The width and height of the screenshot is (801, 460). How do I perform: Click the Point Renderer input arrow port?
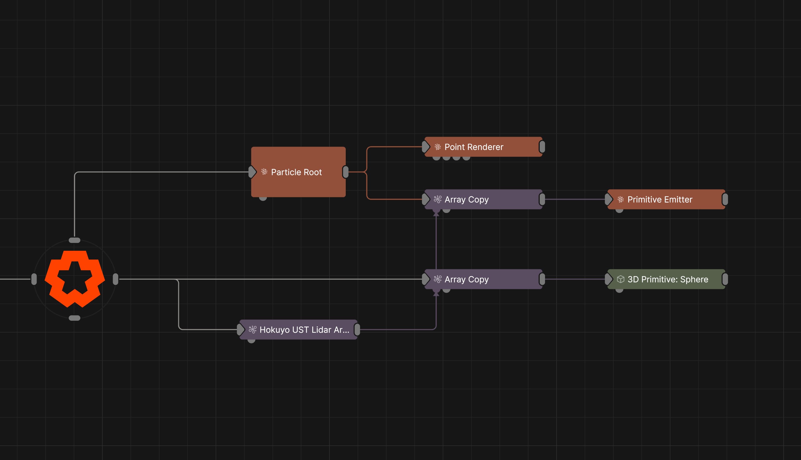[x=426, y=147]
